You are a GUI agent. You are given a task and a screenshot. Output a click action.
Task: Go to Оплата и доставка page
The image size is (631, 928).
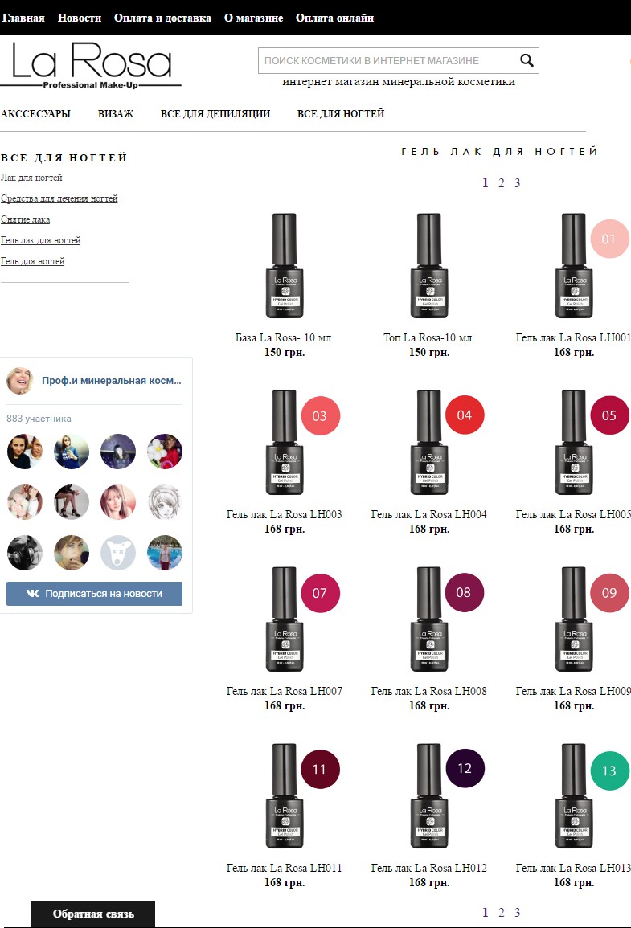tap(162, 18)
